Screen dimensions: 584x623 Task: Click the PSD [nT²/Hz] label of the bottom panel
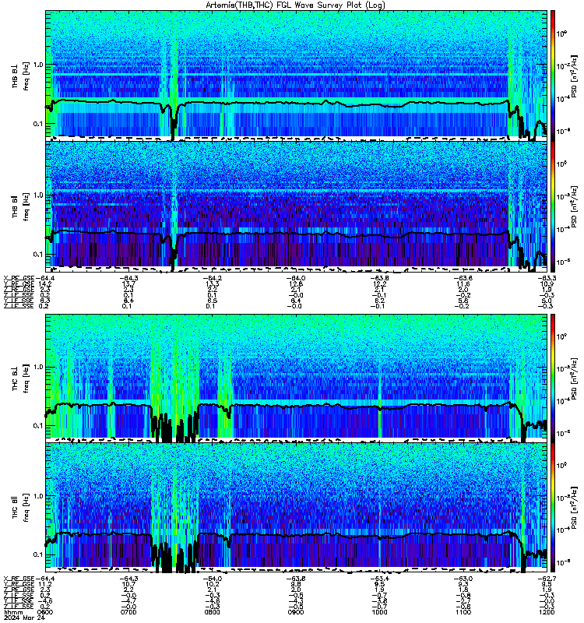point(574,508)
